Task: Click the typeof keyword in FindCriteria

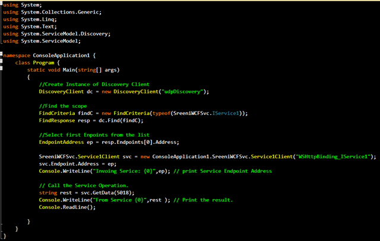Action: tap(161, 113)
